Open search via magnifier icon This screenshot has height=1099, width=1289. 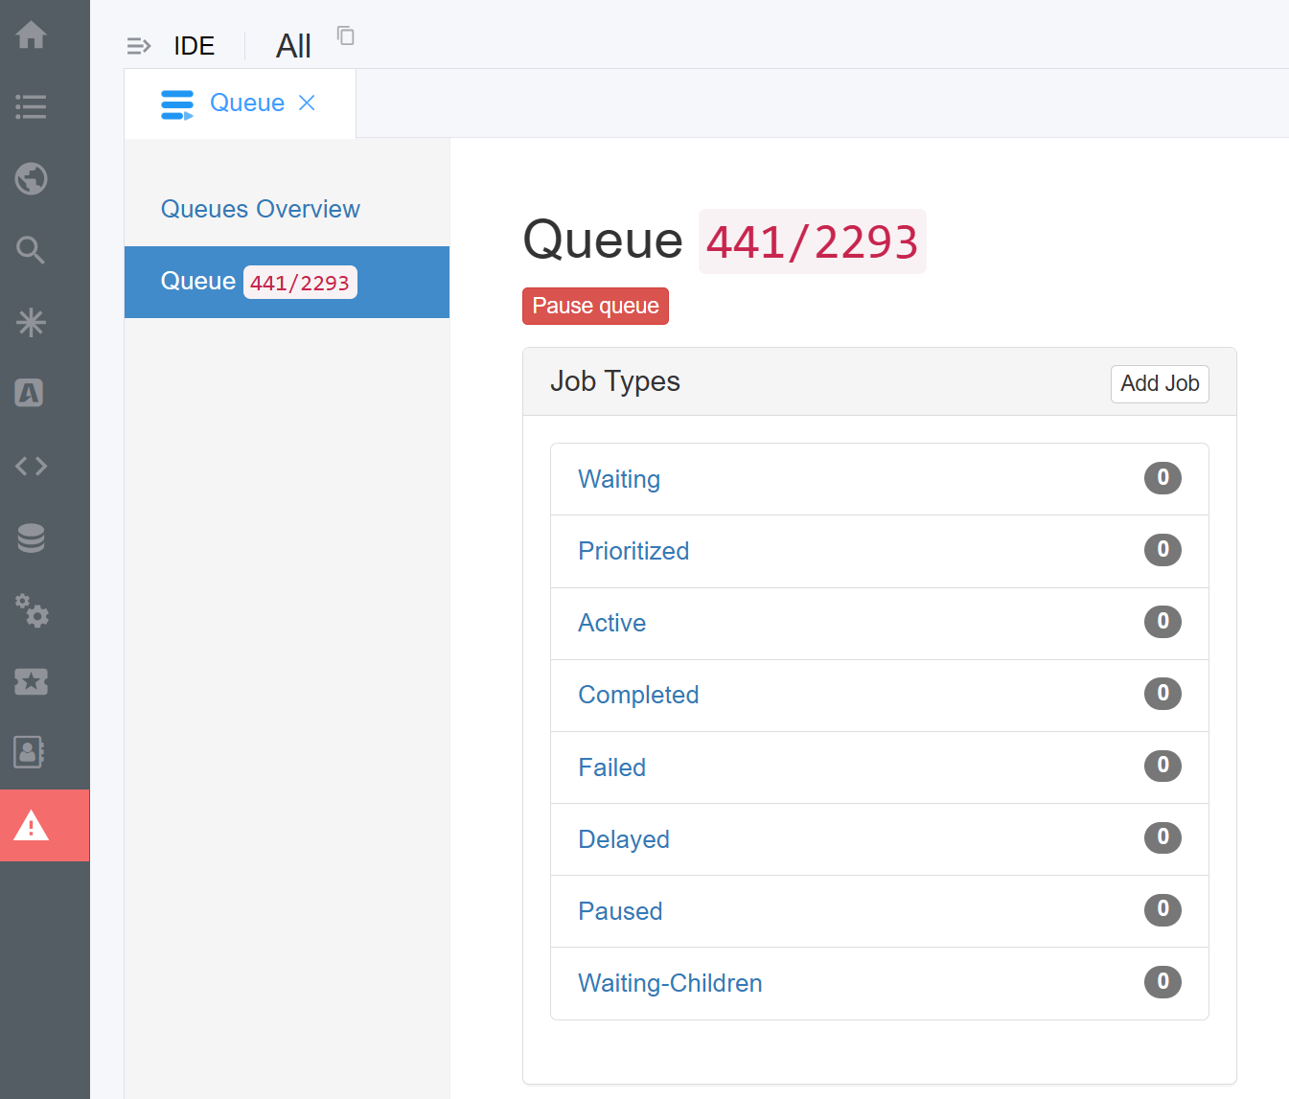click(31, 250)
